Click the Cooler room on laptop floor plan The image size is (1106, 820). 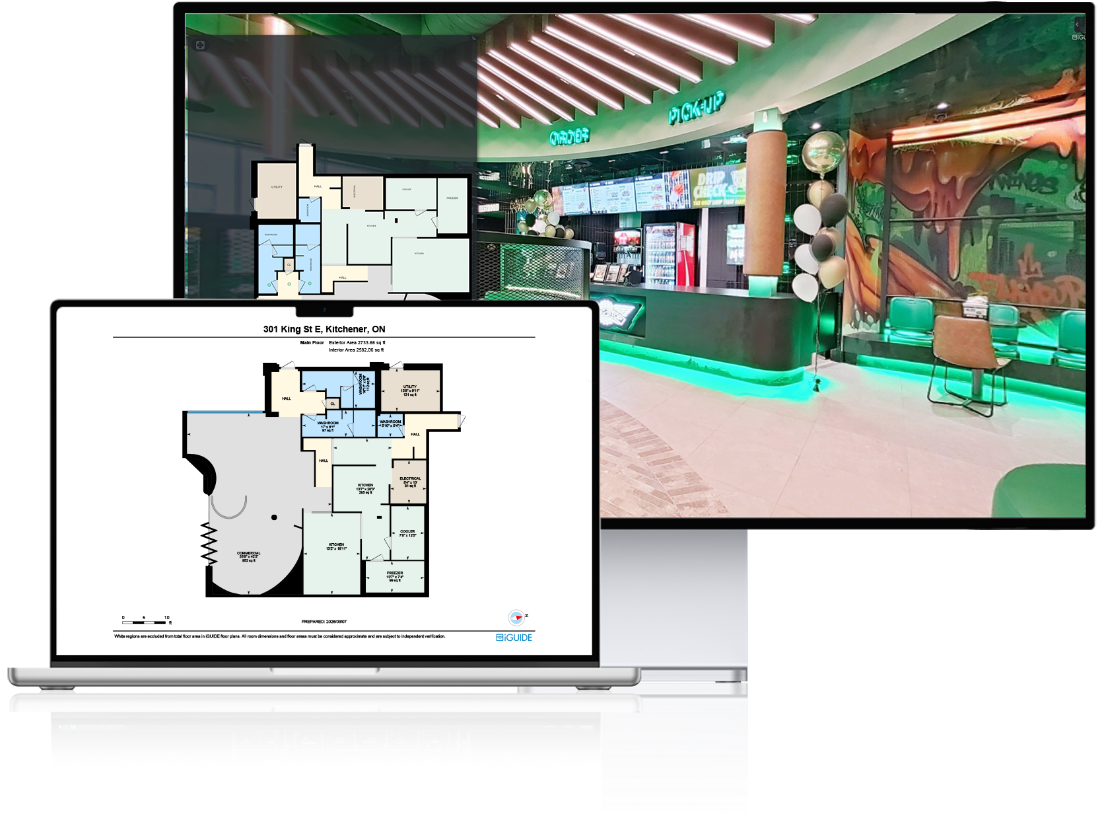tap(407, 533)
